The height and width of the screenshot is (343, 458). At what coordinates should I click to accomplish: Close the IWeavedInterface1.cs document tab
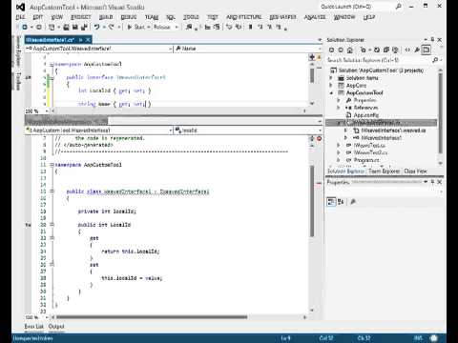click(88, 40)
